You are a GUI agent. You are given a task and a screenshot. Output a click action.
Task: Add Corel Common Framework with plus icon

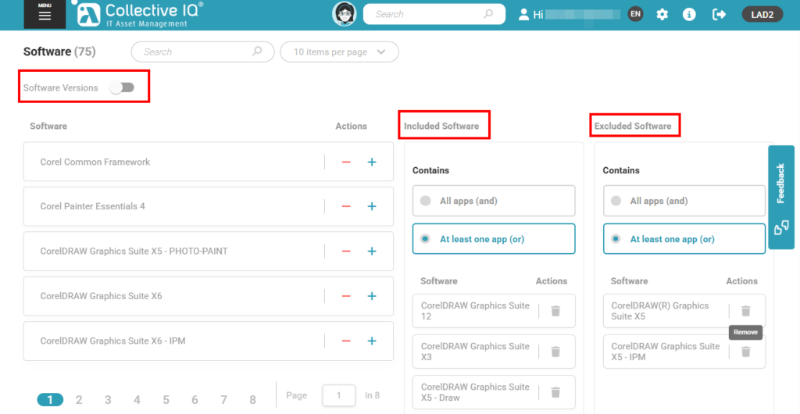click(x=372, y=162)
